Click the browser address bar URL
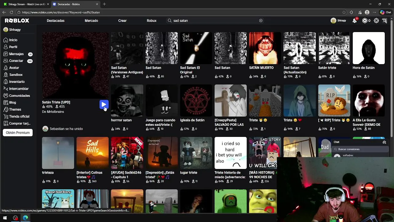This screenshot has height=222, width=394. pos(61,12)
